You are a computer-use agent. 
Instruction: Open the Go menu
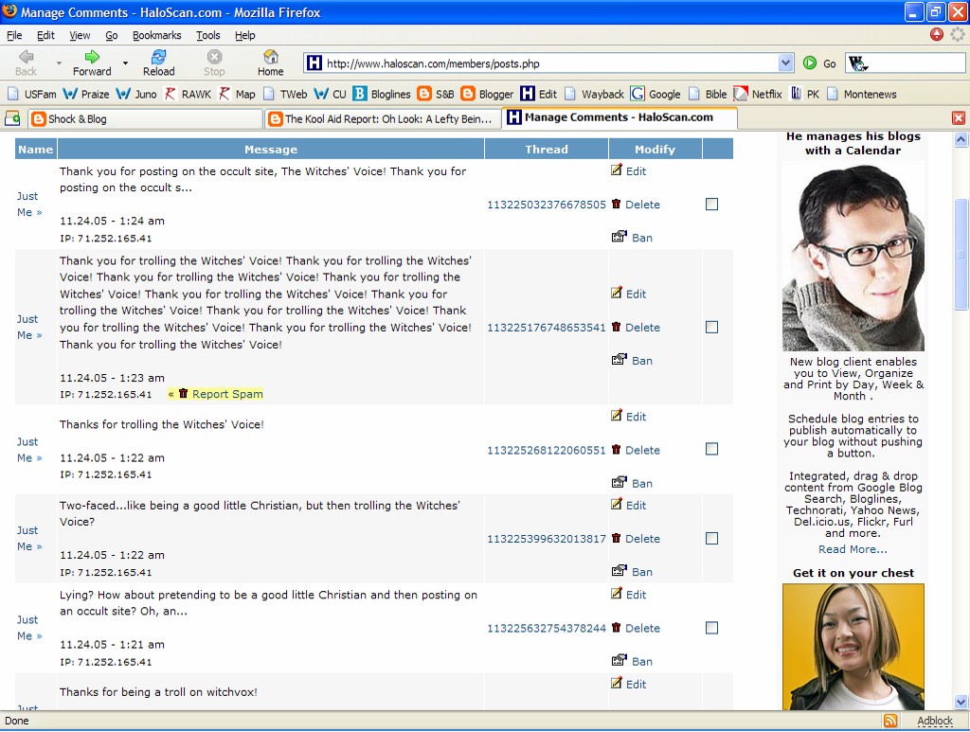(112, 35)
